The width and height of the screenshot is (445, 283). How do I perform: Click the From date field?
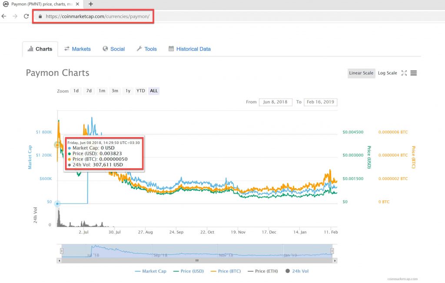276,102
